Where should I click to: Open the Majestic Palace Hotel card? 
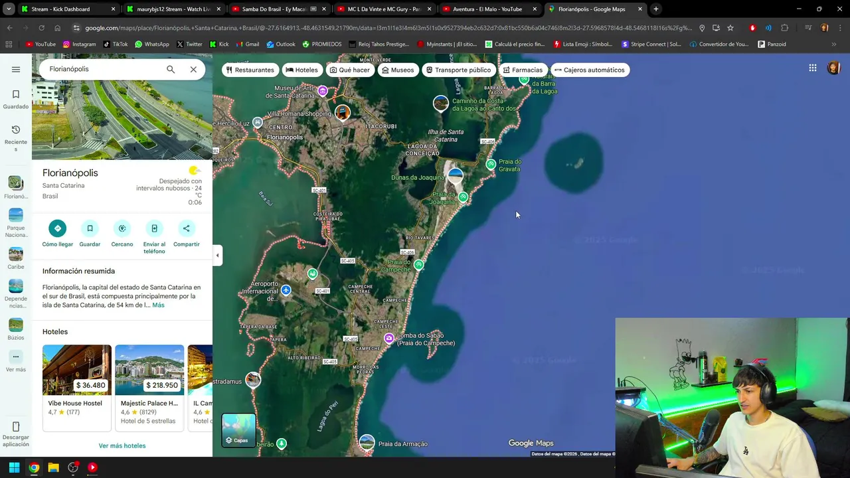[x=149, y=388]
